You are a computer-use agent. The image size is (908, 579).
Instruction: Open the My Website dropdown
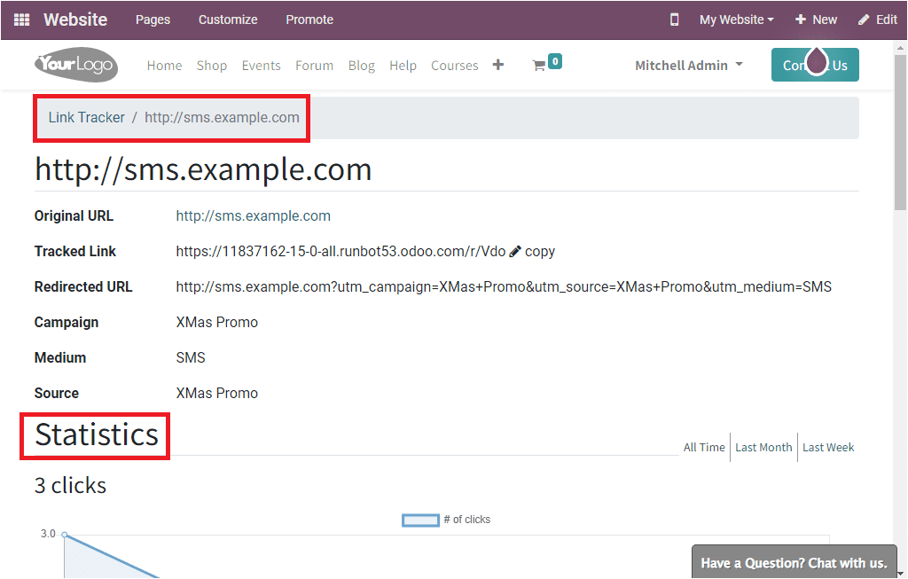pyautogui.click(x=735, y=18)
